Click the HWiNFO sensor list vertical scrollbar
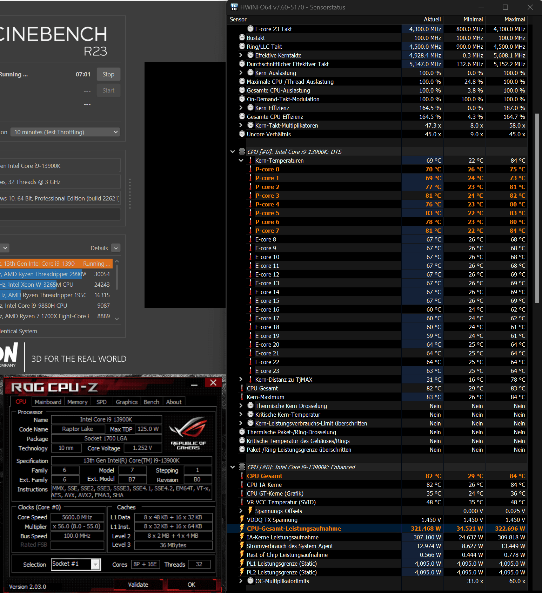Screen dimensions: 542x593 537,208
